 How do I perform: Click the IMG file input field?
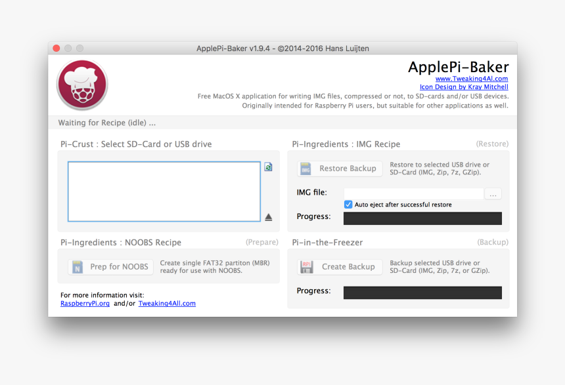414,193
